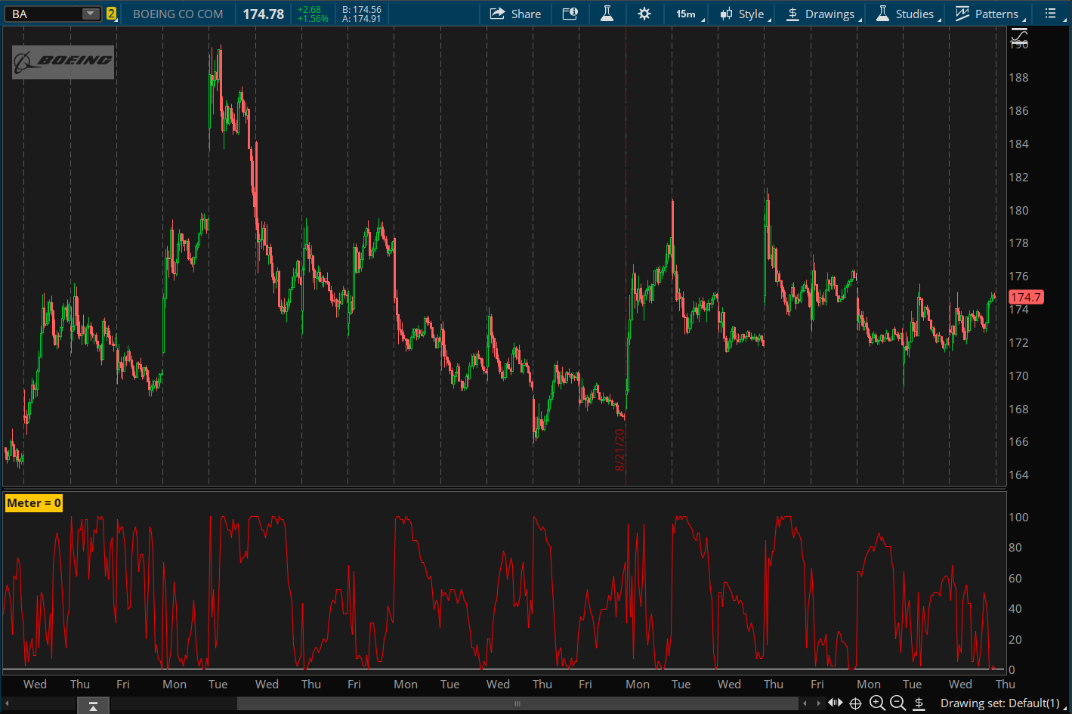This screenshot has height=714, width=1072.
Task: Click the yellow link color number 2
Action: 111,14
